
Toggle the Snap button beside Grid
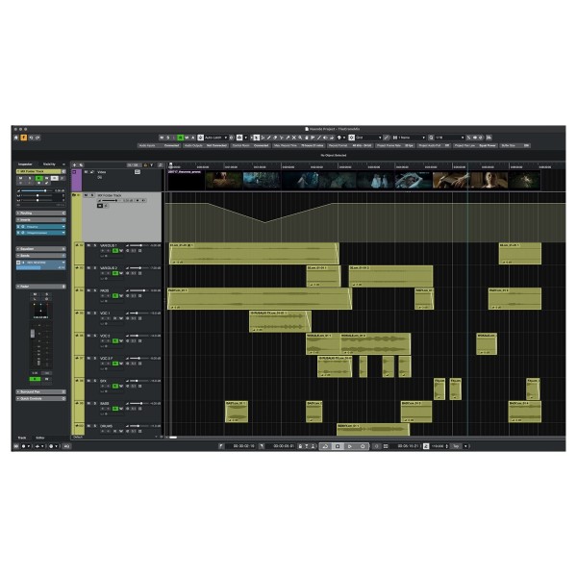pos(351,138)
